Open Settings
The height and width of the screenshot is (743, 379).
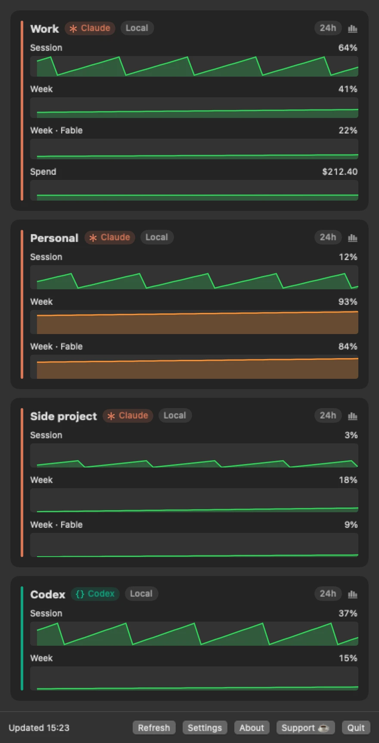click(205, 728)
